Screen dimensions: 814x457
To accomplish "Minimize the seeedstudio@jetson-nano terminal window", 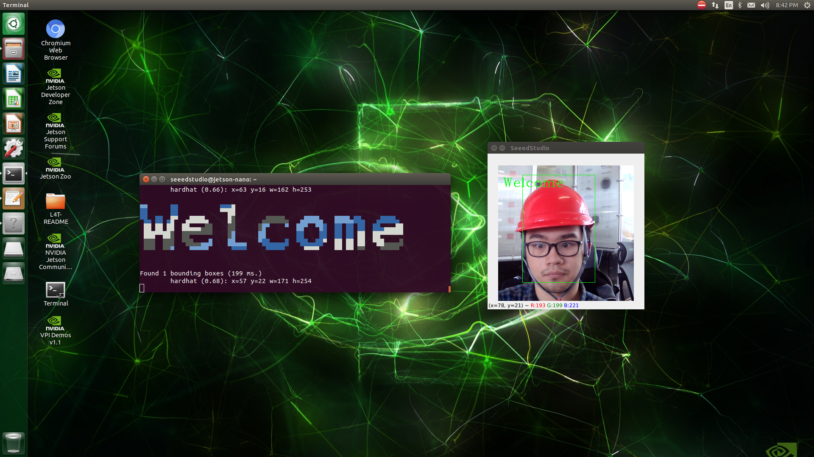I will tap(154, 179).
